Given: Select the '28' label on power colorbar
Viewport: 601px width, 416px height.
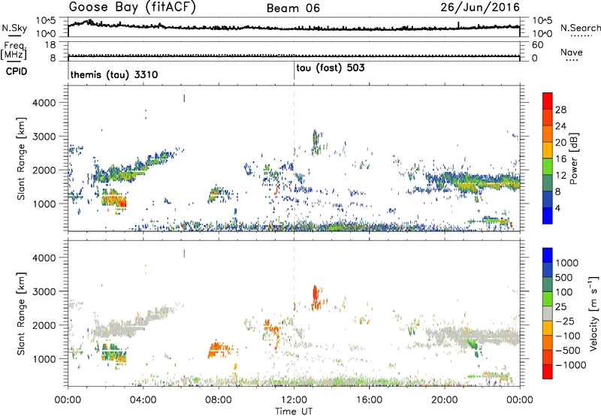Looking at the screenshot, I should [x=560, y=110].
